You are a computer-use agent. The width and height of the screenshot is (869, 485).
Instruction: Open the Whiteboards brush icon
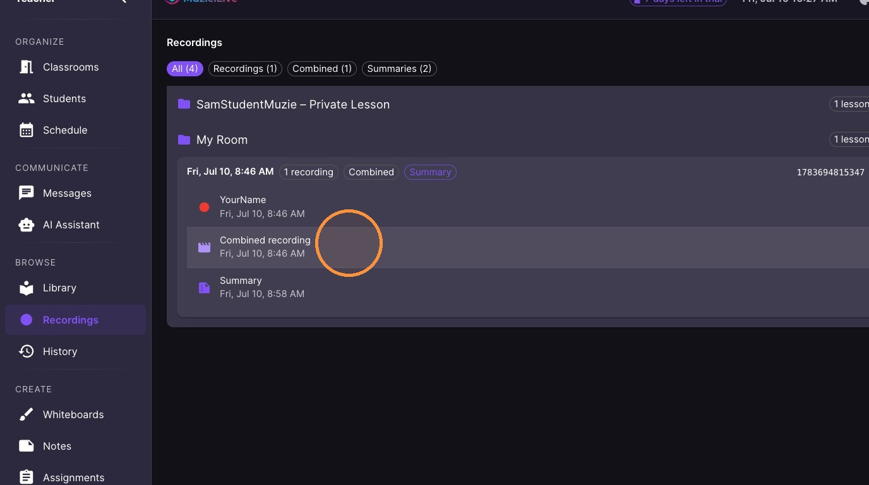tap(27, 414)
